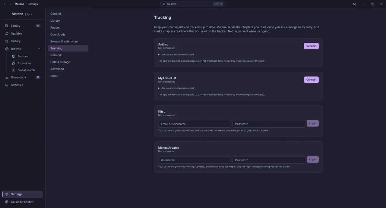386x208 pixels.
Task: Open Network settings tab
Action: click(68, 55)
